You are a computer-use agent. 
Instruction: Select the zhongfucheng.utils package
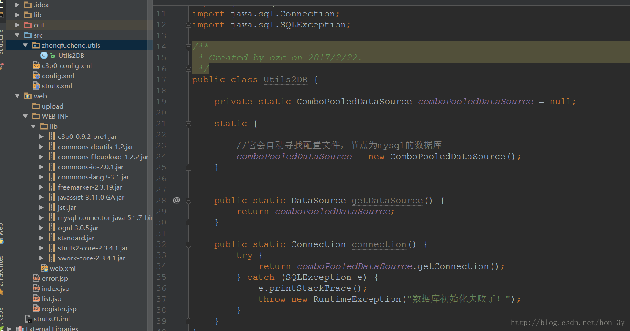pyautogui.click(x=71, y=45)
